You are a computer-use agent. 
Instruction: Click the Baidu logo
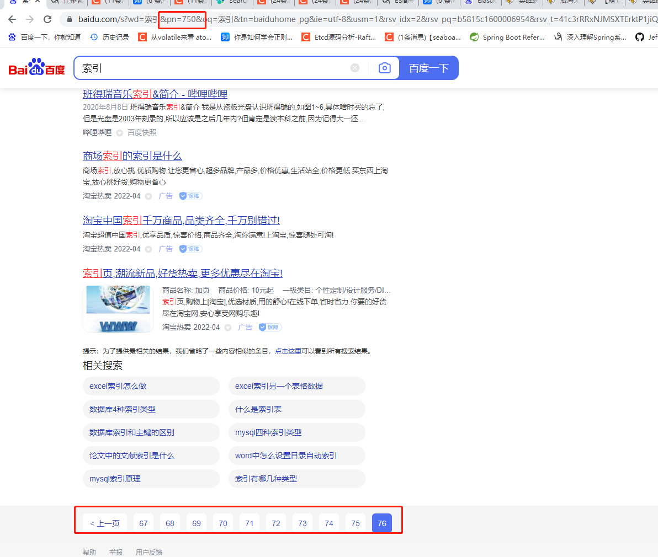[x=37, y=67]
